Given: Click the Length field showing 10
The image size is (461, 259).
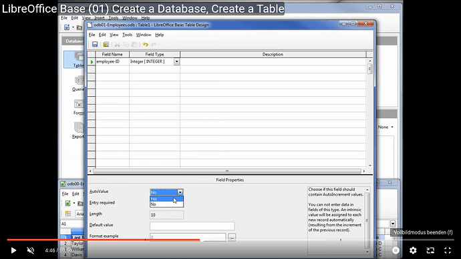Looking at the screenshot, I should click(x=167, y=215).
